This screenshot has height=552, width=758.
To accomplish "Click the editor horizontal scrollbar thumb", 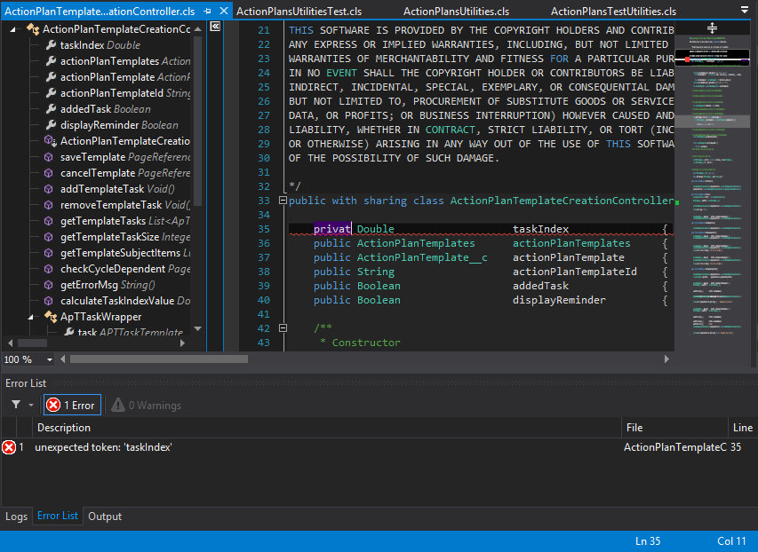I will 159,359.
